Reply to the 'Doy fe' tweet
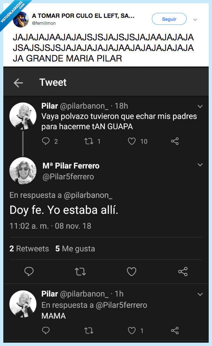212x346 pixels. (x=29, y=271)
